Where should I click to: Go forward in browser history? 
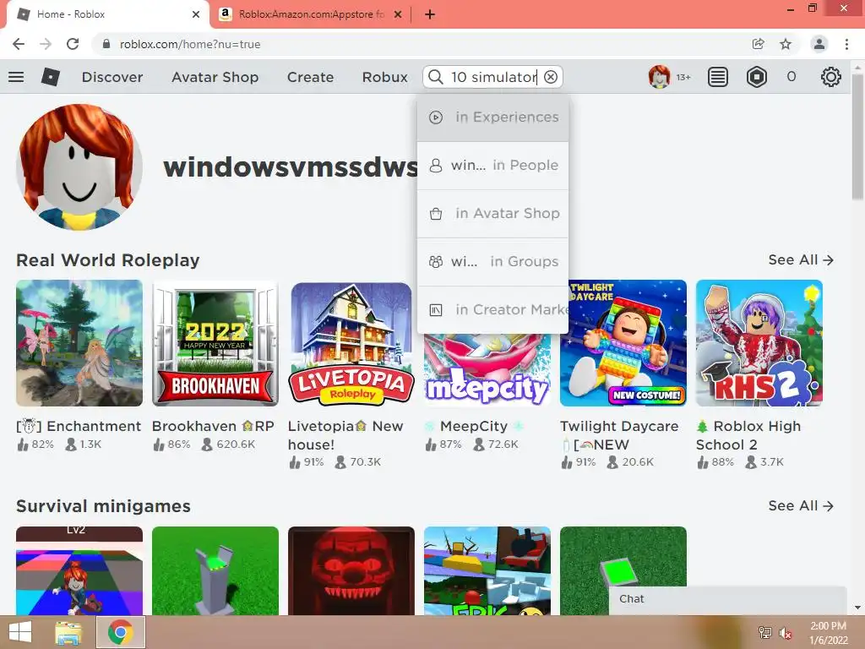coord(46,44)
